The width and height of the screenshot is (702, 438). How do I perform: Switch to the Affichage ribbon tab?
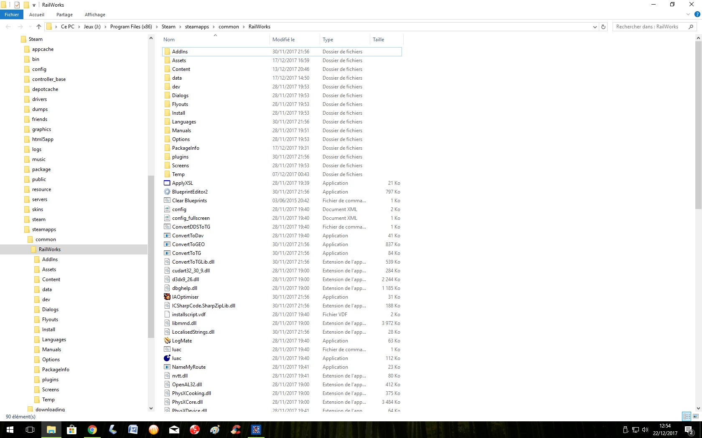click(x=95, y=15)
